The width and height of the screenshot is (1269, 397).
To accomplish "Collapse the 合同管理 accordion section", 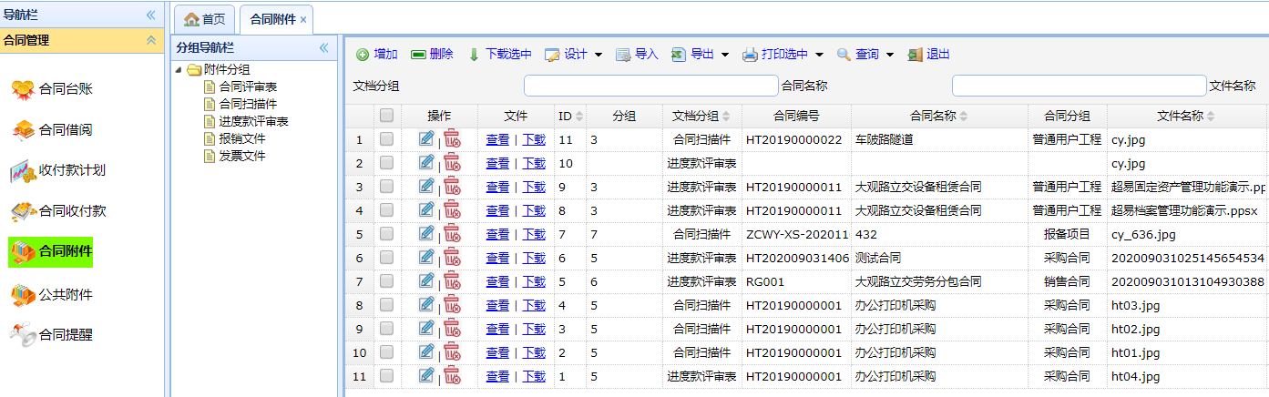I will 151,40.
